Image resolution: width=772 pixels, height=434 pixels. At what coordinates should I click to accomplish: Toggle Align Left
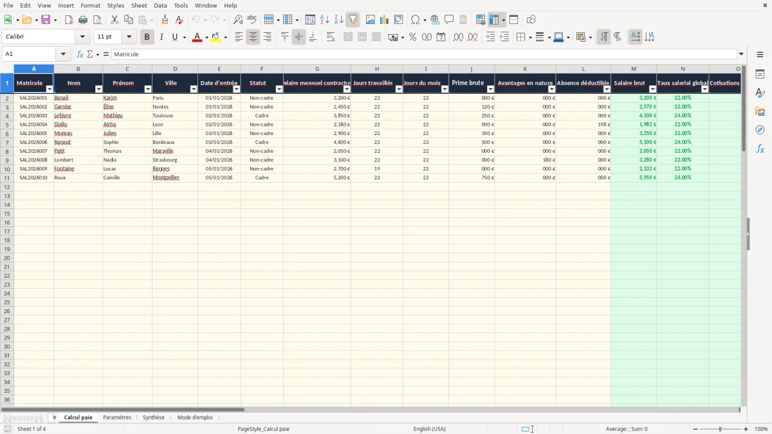coord(239,37)
